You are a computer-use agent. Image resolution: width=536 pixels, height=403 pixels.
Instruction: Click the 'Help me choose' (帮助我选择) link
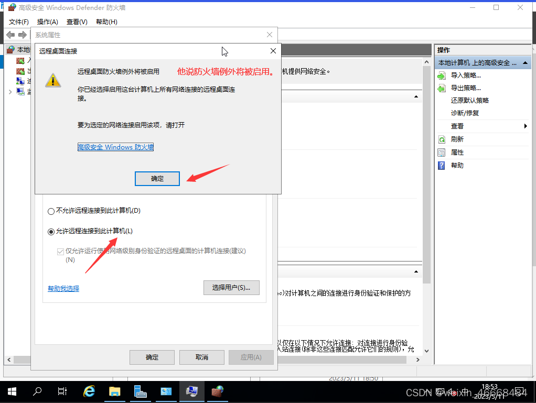(x=63, y=289)
